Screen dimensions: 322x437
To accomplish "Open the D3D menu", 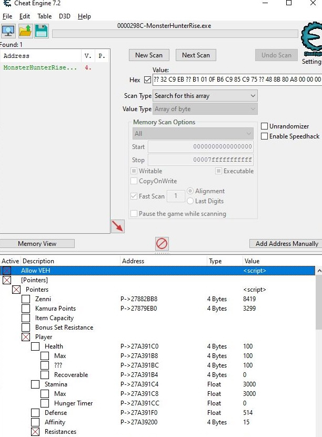I will tap(65, 16).
